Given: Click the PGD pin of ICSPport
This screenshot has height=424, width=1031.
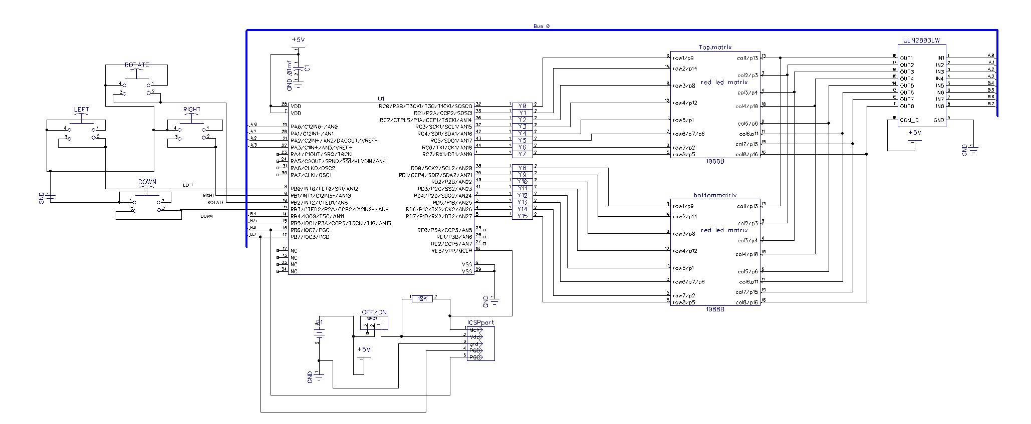Looking at the screenshot, I should pos(475,350).
